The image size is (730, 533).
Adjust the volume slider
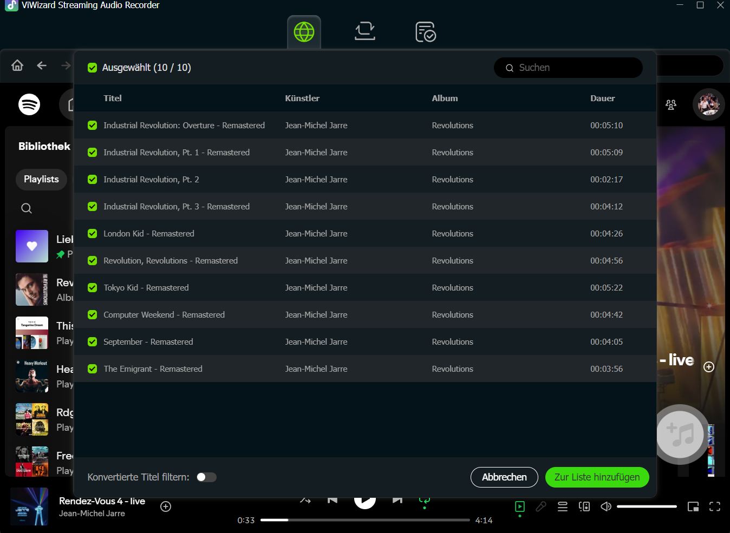tap(647, 506)
